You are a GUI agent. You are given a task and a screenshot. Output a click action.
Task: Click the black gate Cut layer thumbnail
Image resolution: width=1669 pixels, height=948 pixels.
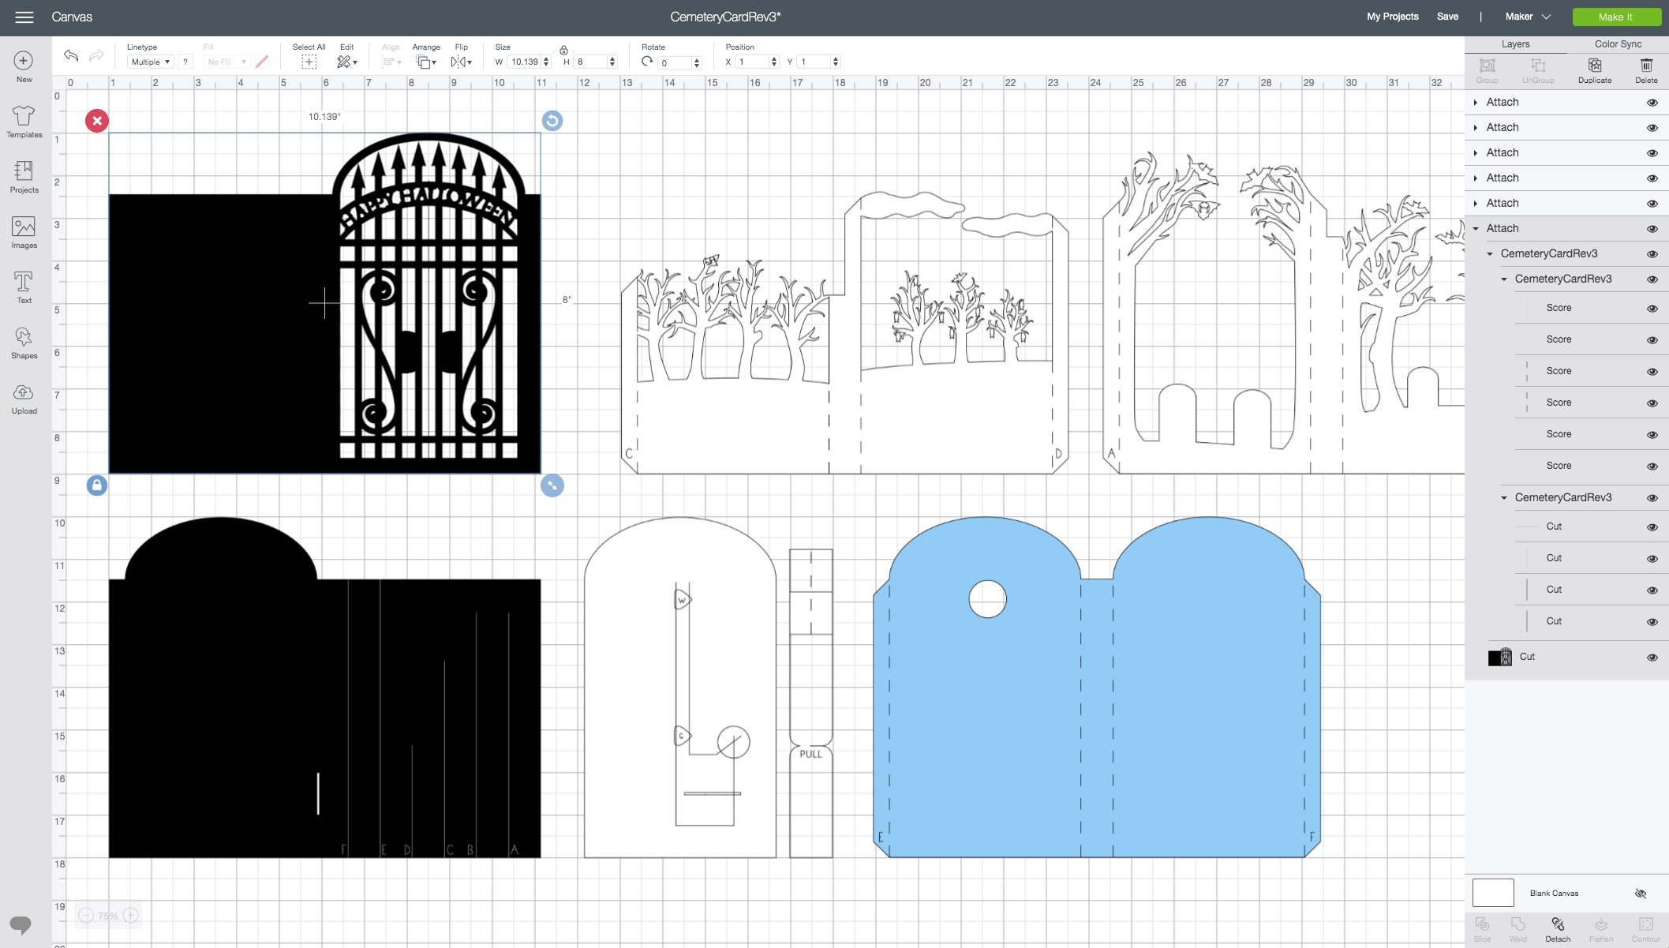[1499, 657]
